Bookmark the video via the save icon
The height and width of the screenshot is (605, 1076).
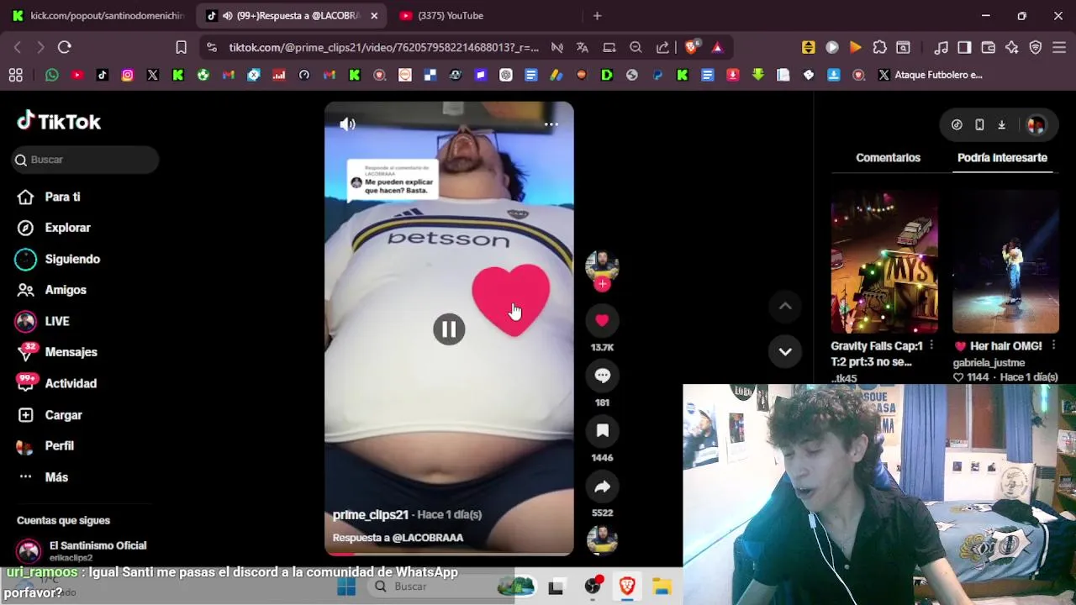(x=602, y=431)
